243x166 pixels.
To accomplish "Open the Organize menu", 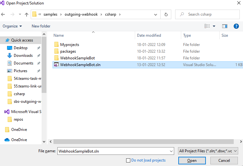I will (12, 26).
